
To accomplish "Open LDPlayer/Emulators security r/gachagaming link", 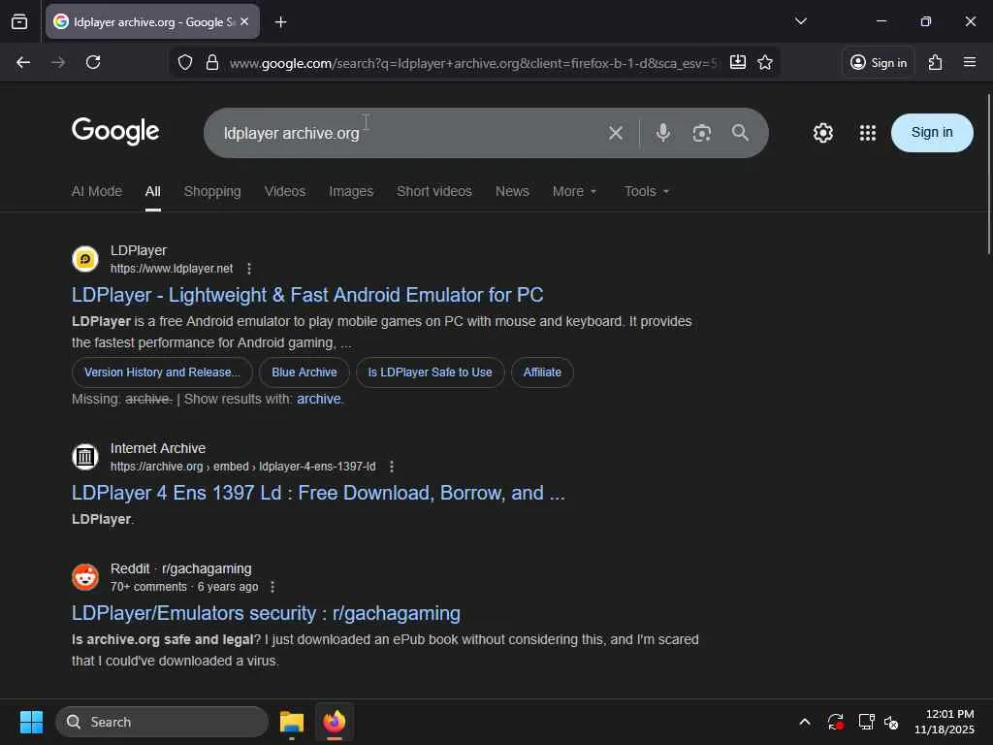I will tap(266, 613).
